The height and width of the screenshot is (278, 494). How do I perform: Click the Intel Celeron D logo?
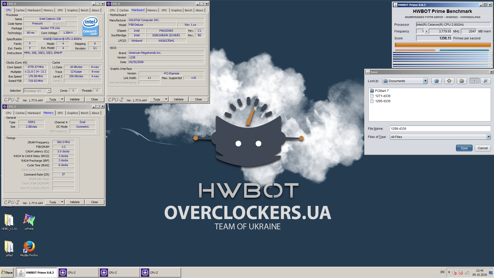click(90, 26)
